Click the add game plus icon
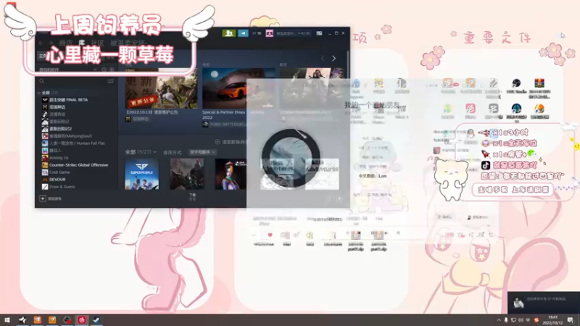Screen dimensions: 580x326 coord(43,198)
